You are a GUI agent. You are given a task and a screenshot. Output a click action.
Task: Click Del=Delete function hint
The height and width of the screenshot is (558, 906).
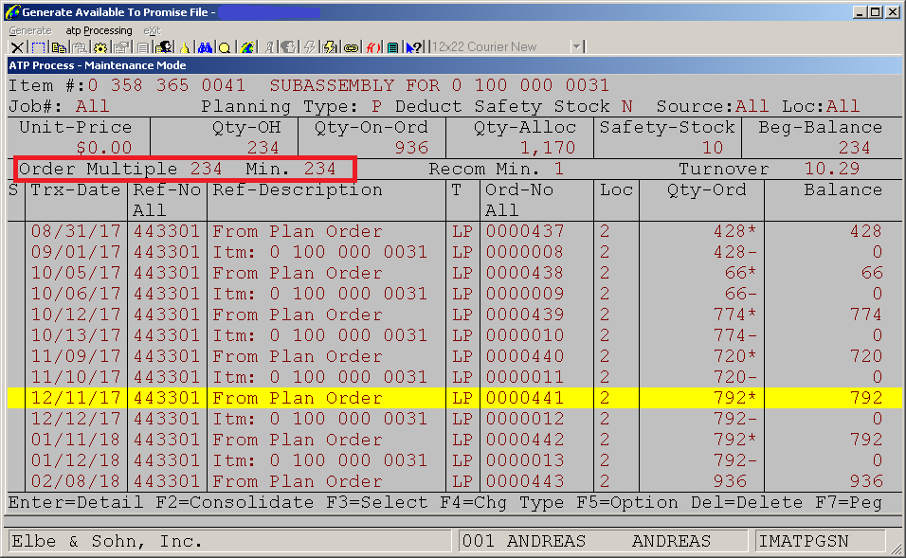coord(747,502)
